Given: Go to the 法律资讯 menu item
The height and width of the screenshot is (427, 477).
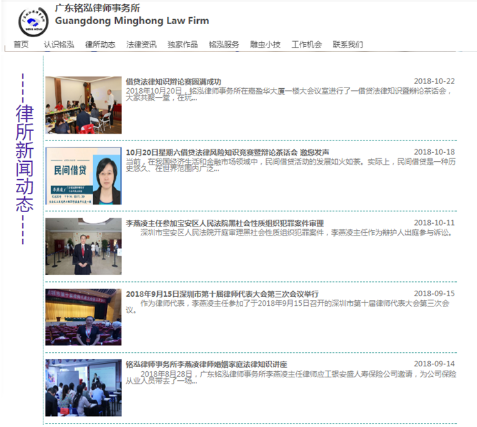Looking at the screenshot, I should pyautogui.click(x=141, y=44).
